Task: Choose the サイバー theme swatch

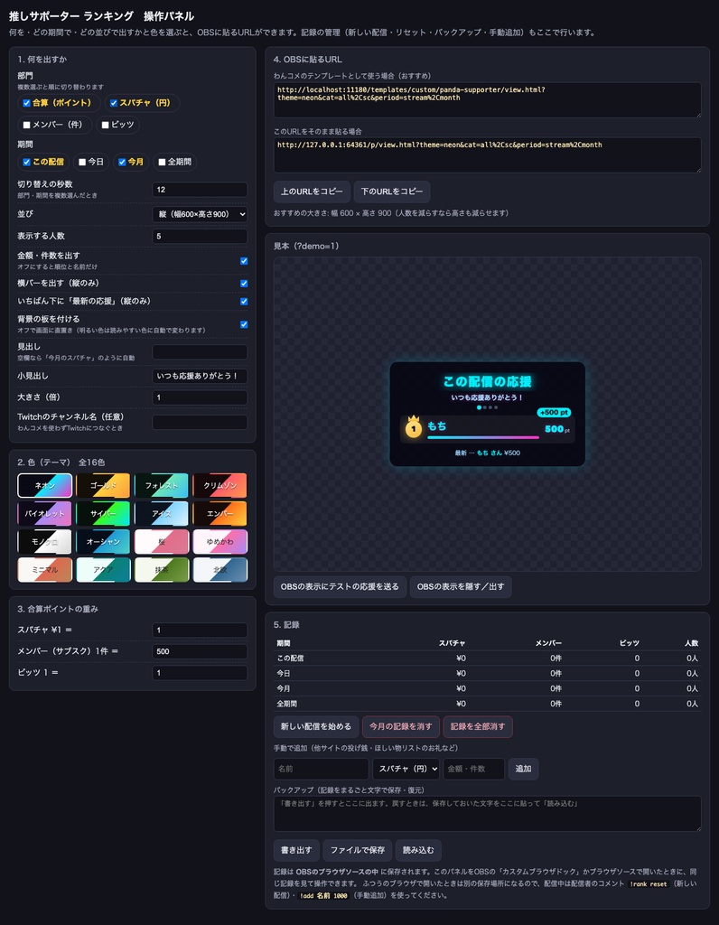Action: click(103, 514)
